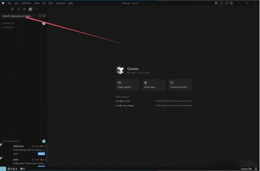Toggle the bottom panel layout icon
The height and width of the screenshot is (171, 260).
click(221, 3)
